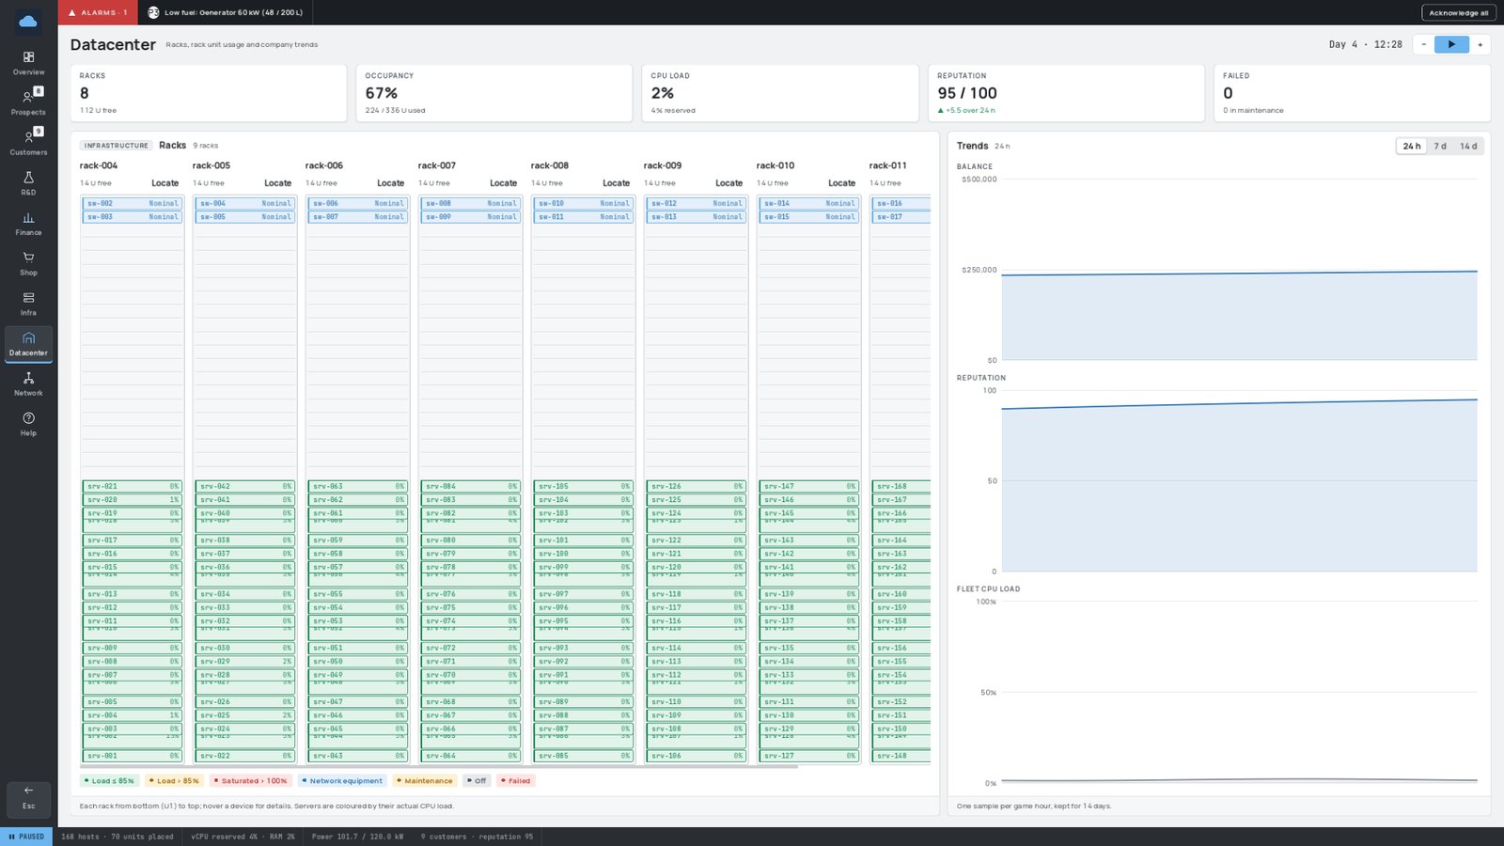Click the Esc back arrow icon

pyautogui.click(x=28, y=791)
